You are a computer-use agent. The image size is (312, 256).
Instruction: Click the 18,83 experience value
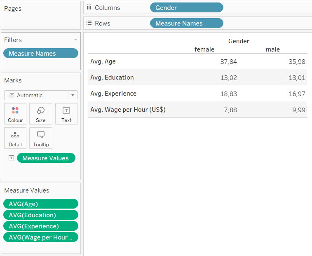(x=229, y=94)
